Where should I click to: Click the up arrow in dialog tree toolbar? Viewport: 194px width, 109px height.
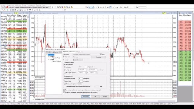pyautogui.click(x=47, y=52)
